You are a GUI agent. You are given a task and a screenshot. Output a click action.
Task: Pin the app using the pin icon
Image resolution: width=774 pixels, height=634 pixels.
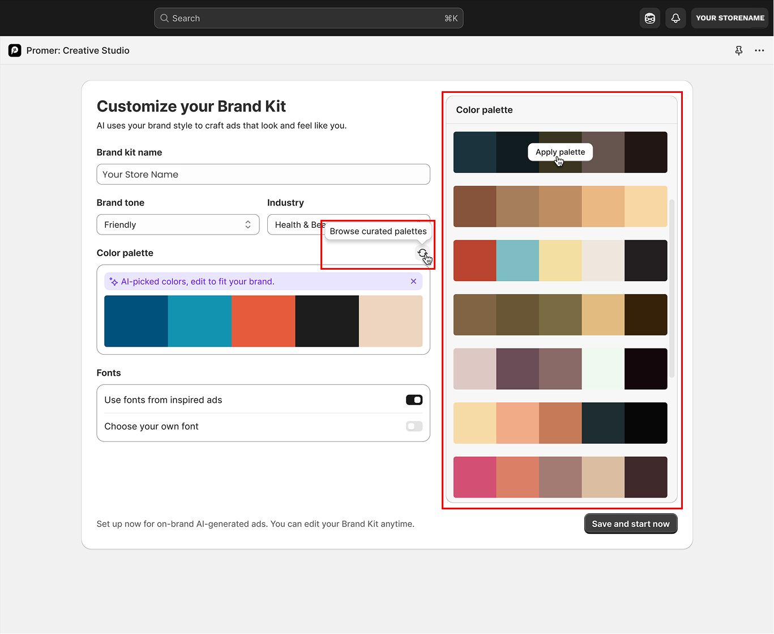click(x=739, y=50)
